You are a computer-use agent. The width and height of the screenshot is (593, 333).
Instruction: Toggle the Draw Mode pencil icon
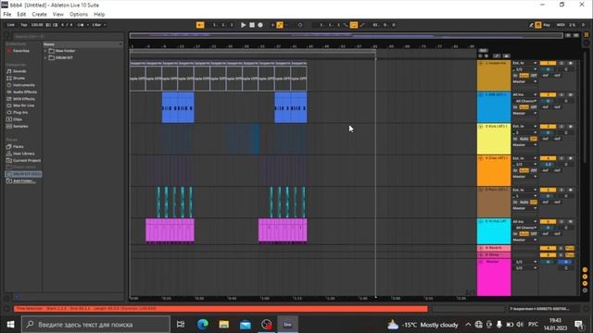click(x=531, y=25)
